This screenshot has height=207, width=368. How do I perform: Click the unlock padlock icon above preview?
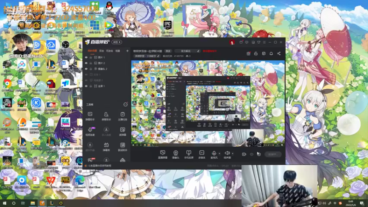pos(256,53)
